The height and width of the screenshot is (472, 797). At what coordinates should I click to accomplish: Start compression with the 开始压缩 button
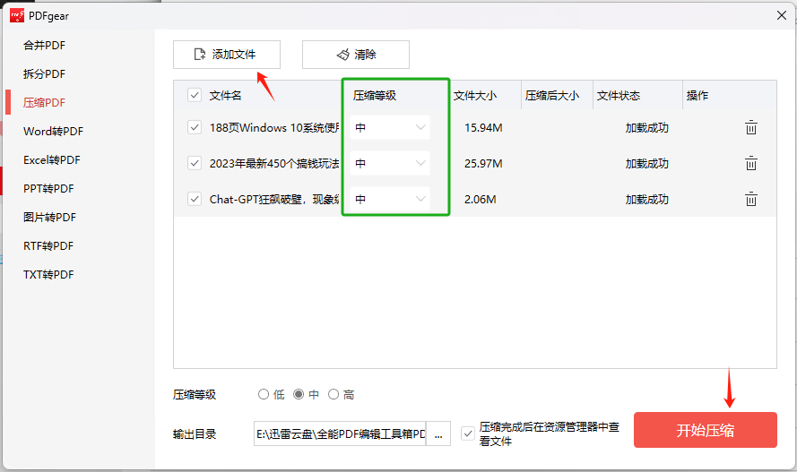[705, 430]
